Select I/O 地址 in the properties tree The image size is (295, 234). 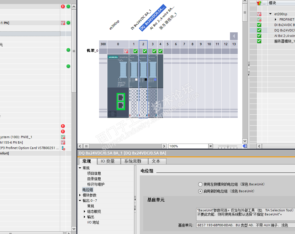click(x=93, y=222)
